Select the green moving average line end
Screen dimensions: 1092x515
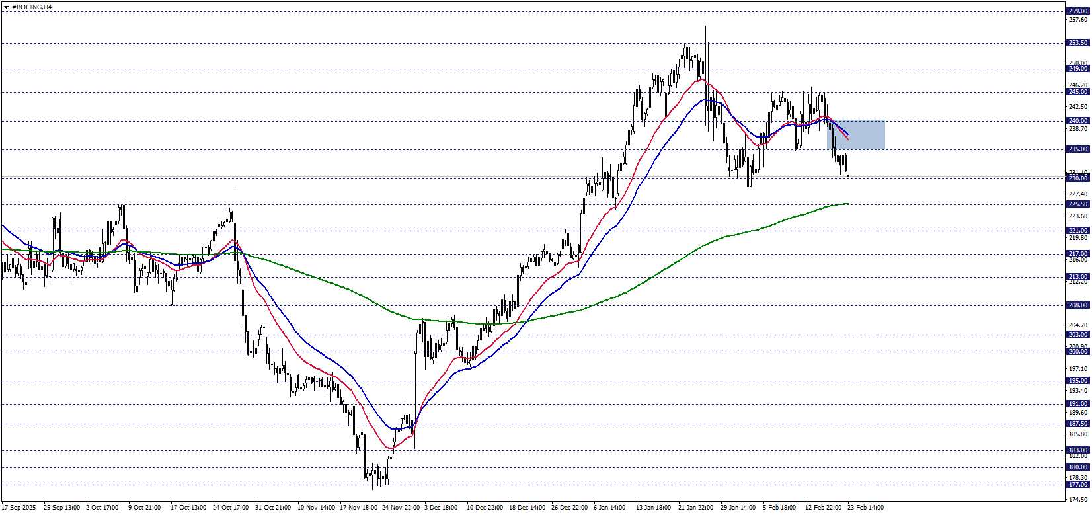846,204
